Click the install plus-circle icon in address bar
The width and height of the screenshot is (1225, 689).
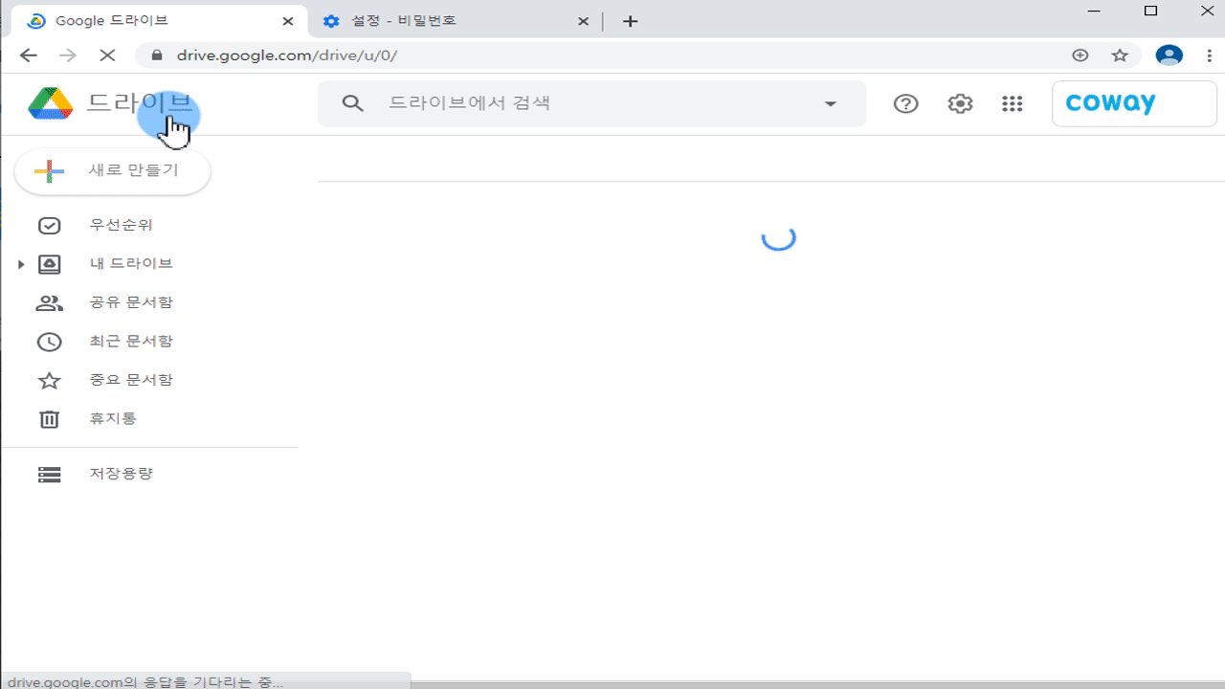[x=1080, y=56]
